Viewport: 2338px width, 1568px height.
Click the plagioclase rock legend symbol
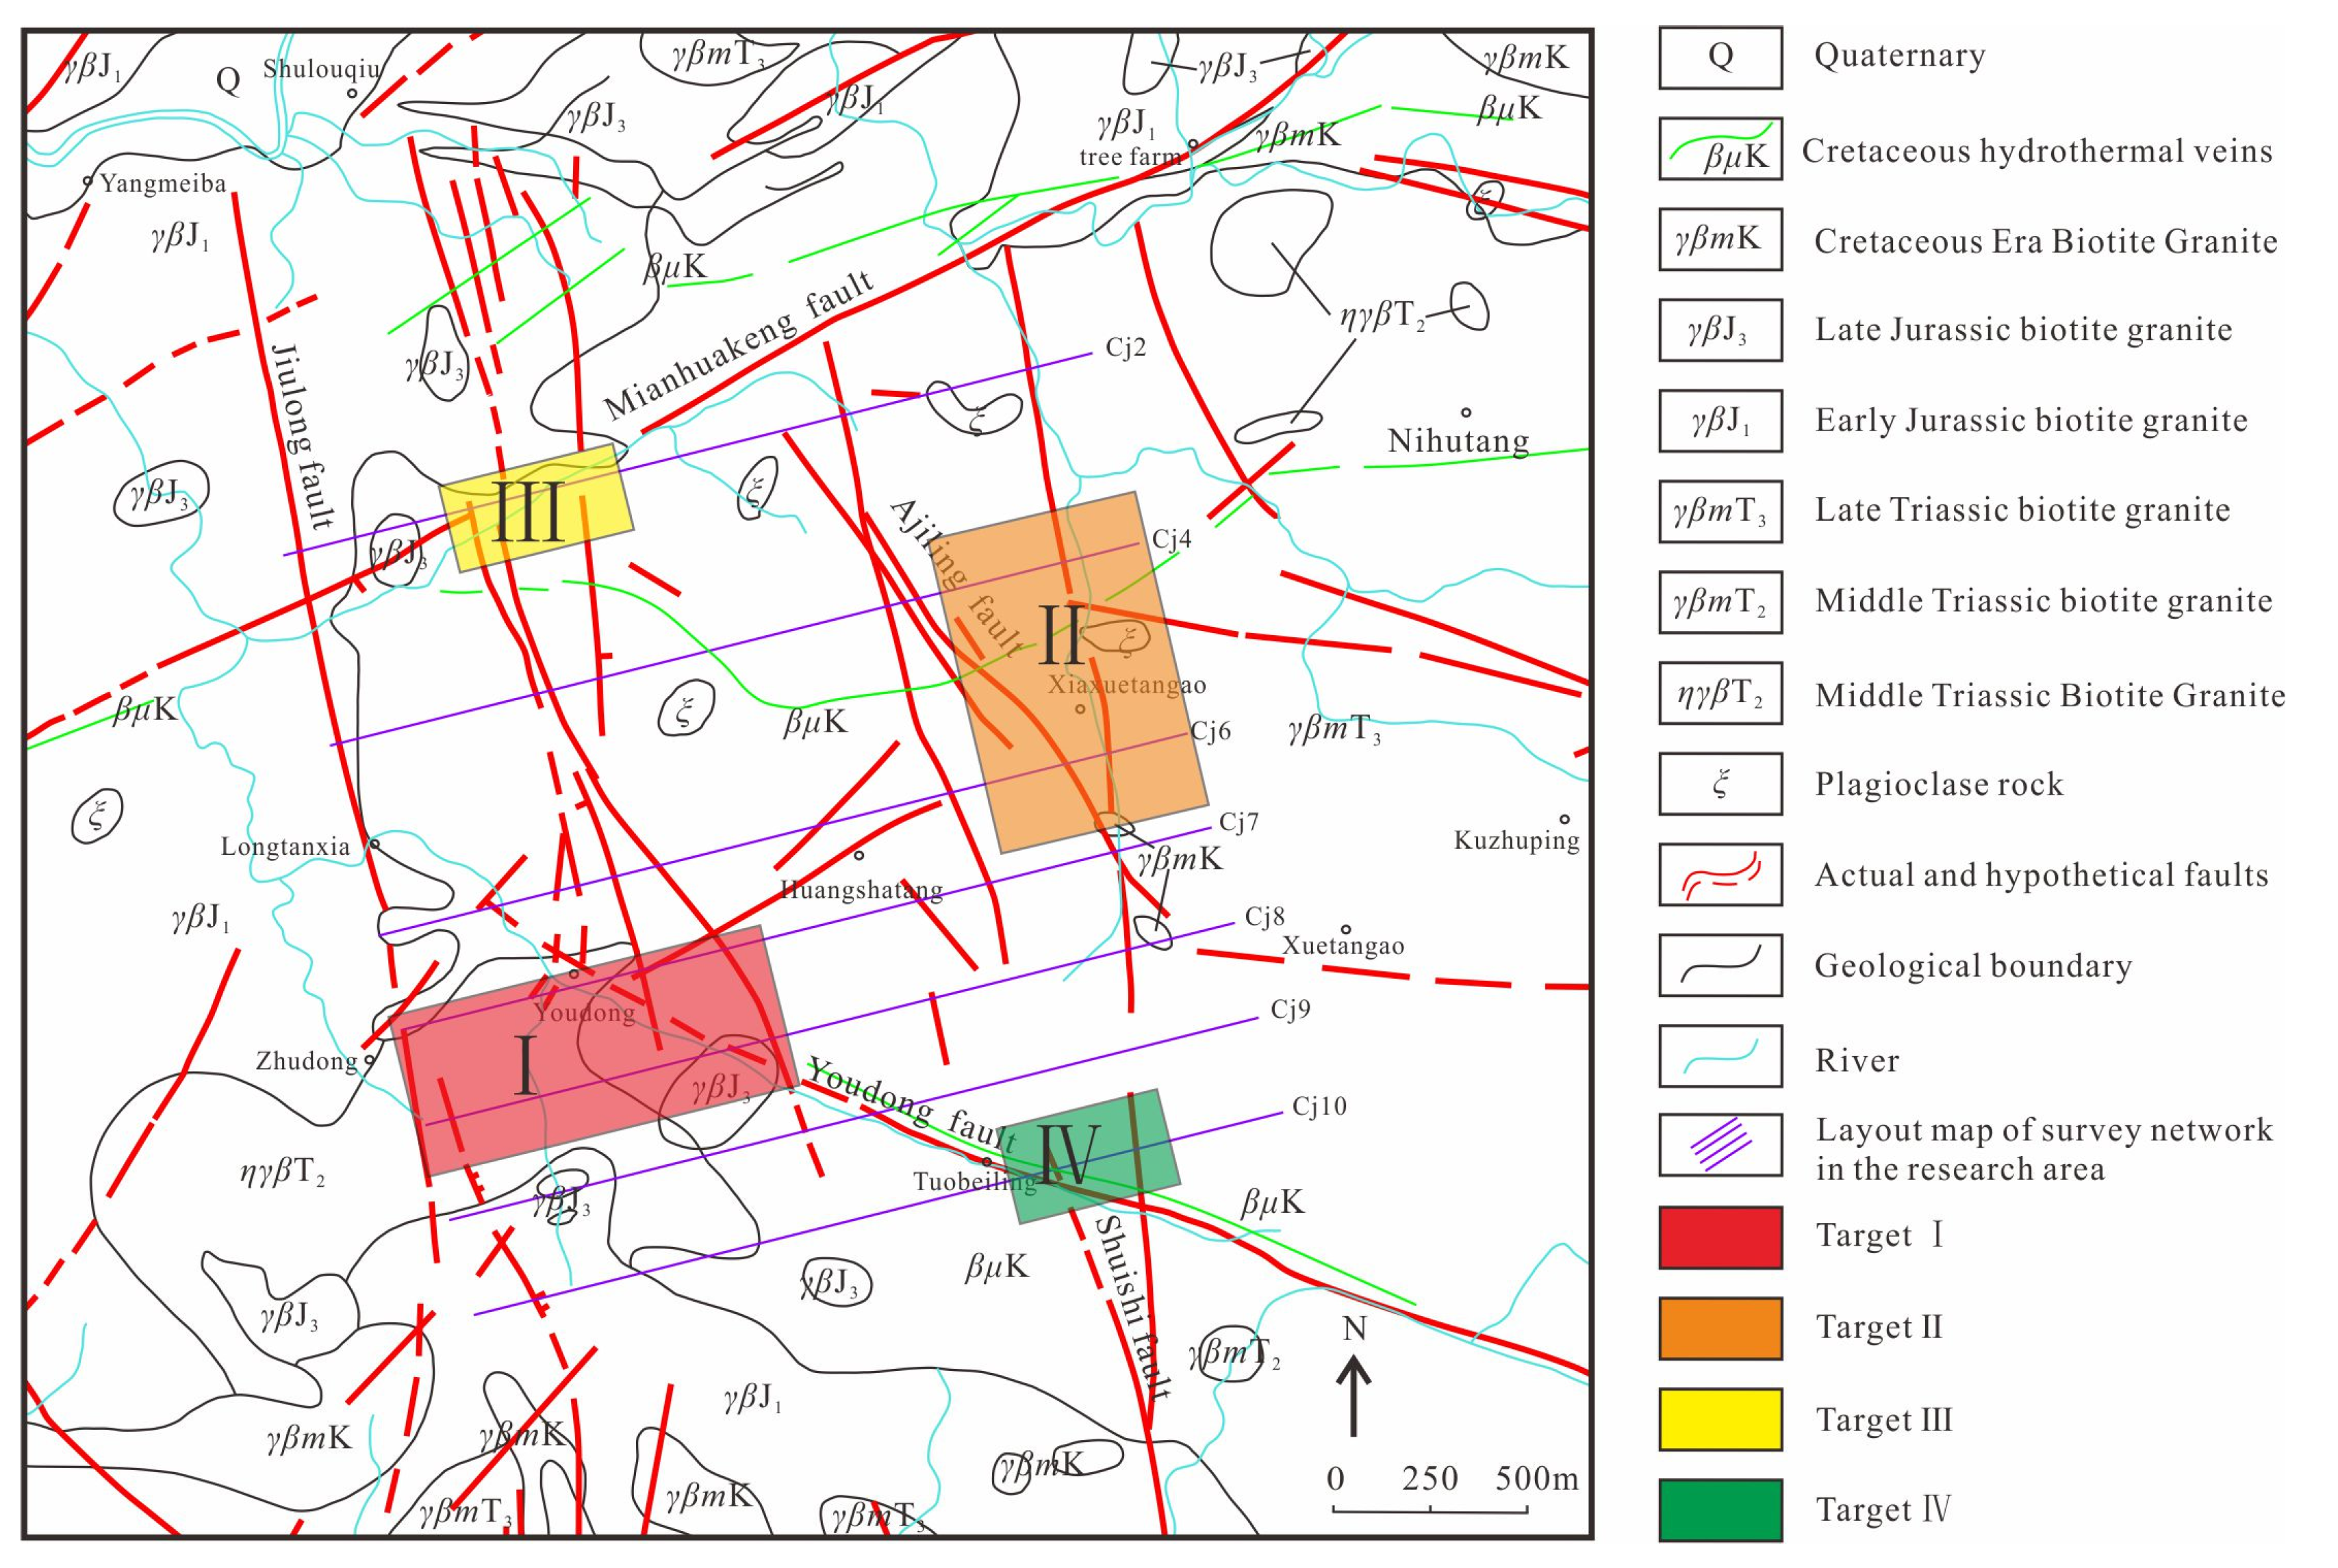point(1720,784)
